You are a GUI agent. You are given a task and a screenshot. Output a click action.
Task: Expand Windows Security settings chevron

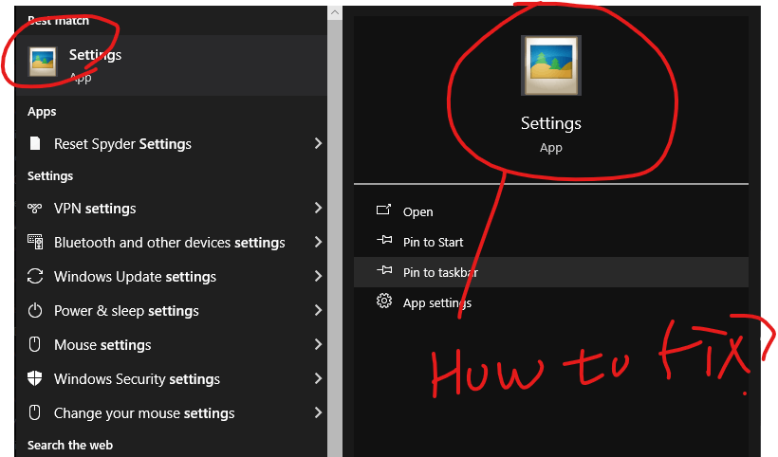pos(318,378)
